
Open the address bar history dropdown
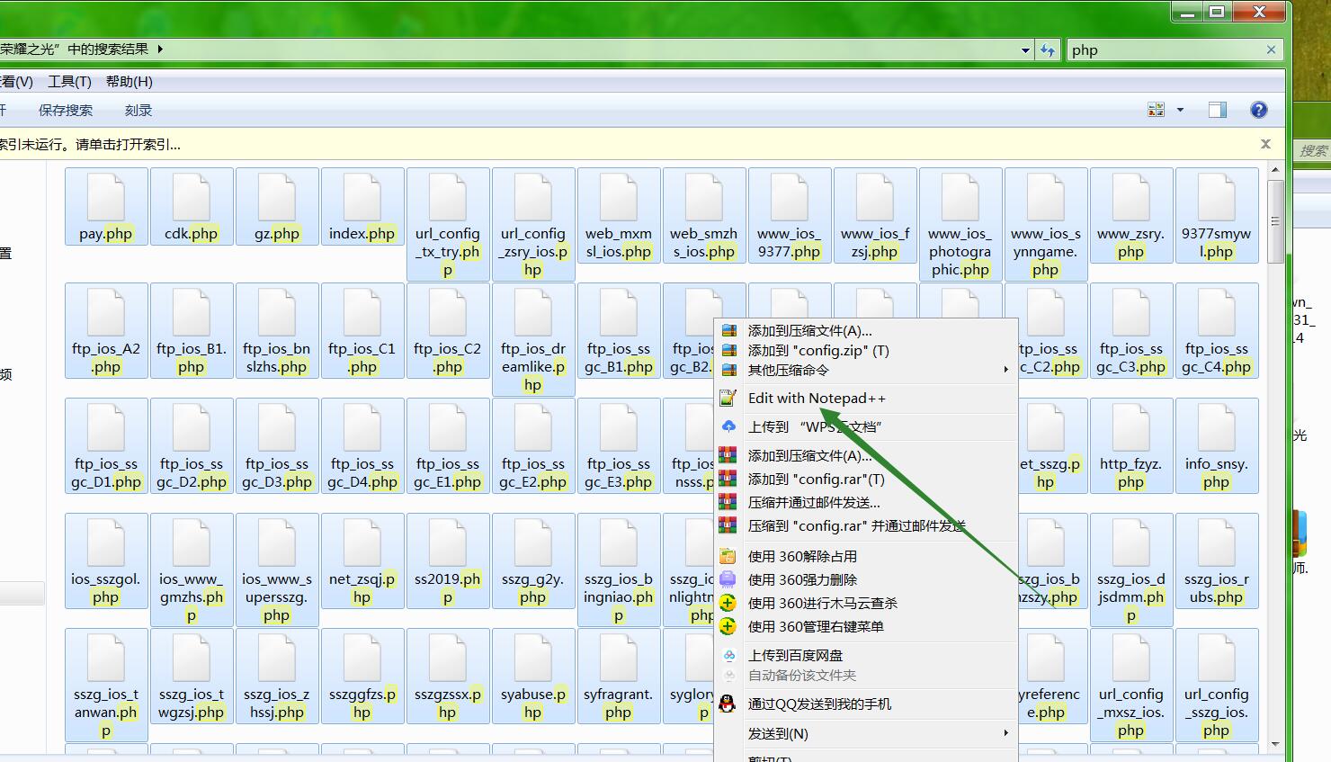(x=1025, y=50)
